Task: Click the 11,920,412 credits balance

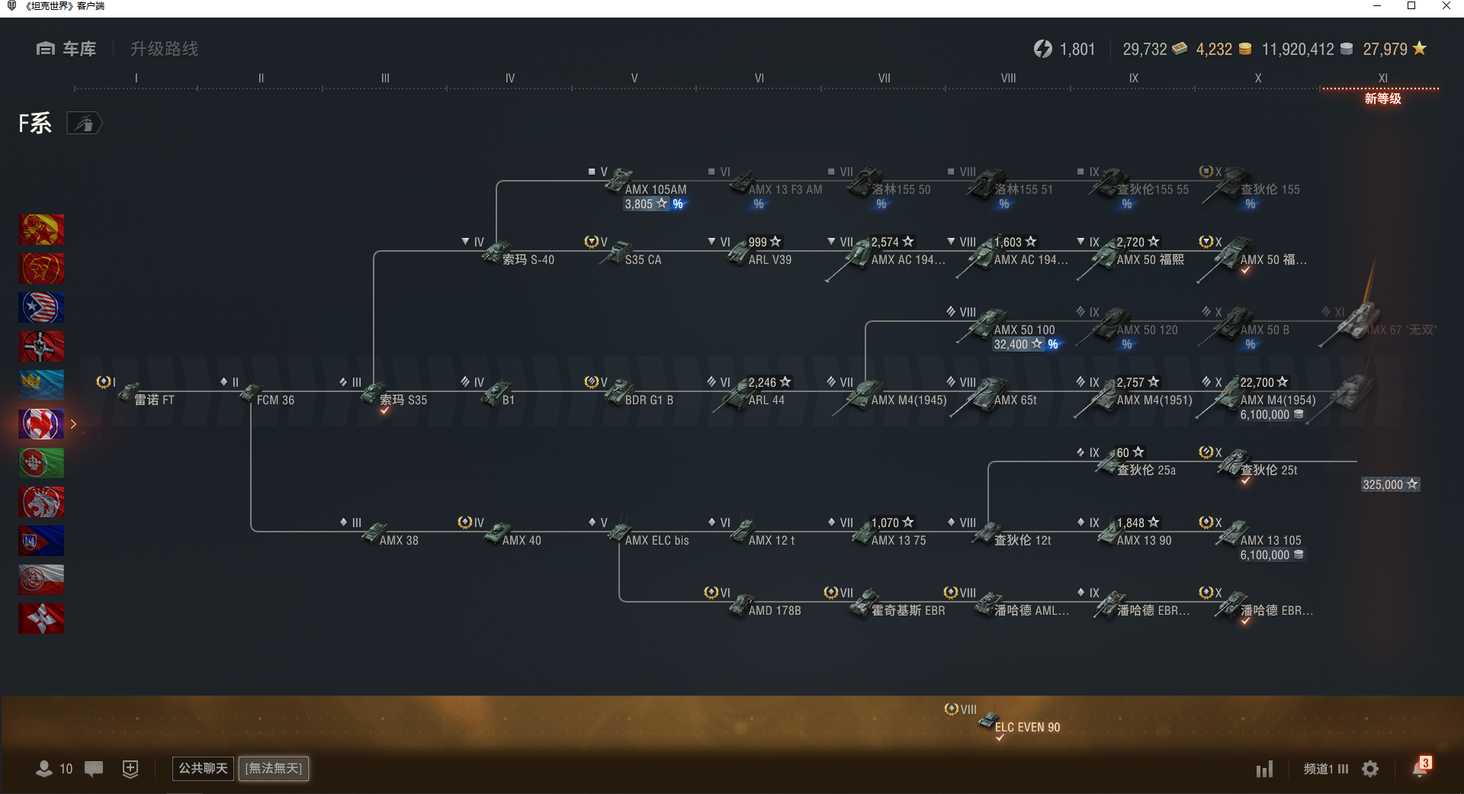Action: click(1307, 49)
